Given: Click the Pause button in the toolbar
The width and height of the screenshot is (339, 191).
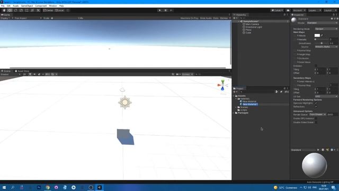Looking at the screenshot, I should [x=165, y=11].
